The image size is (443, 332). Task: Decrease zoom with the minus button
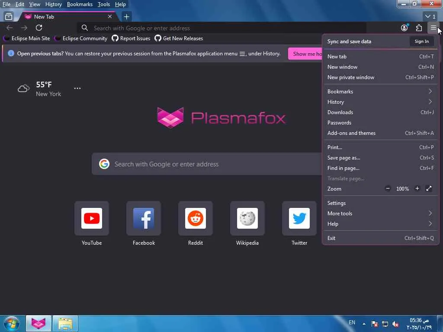[388, 188]
